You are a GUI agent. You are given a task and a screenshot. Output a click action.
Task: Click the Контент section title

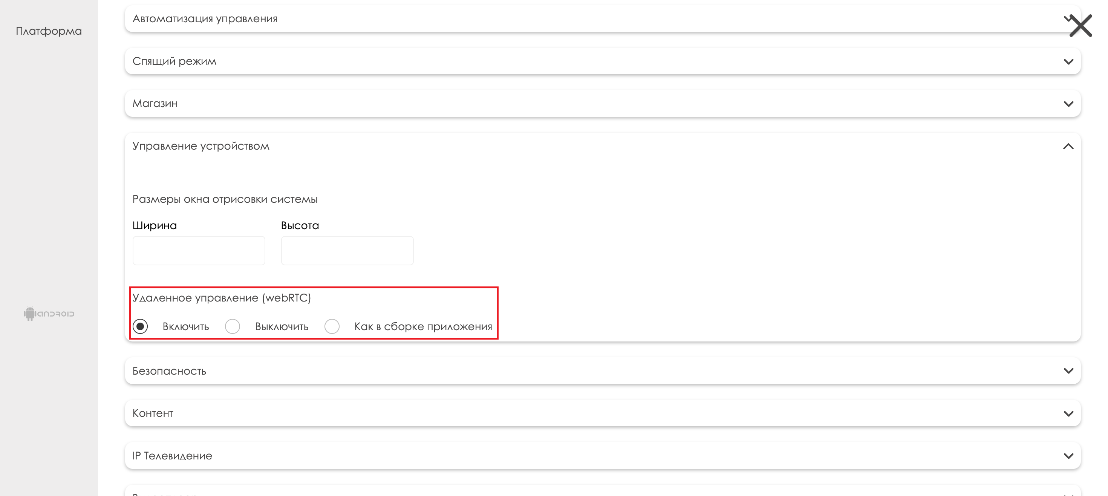(x=153, y=413)
